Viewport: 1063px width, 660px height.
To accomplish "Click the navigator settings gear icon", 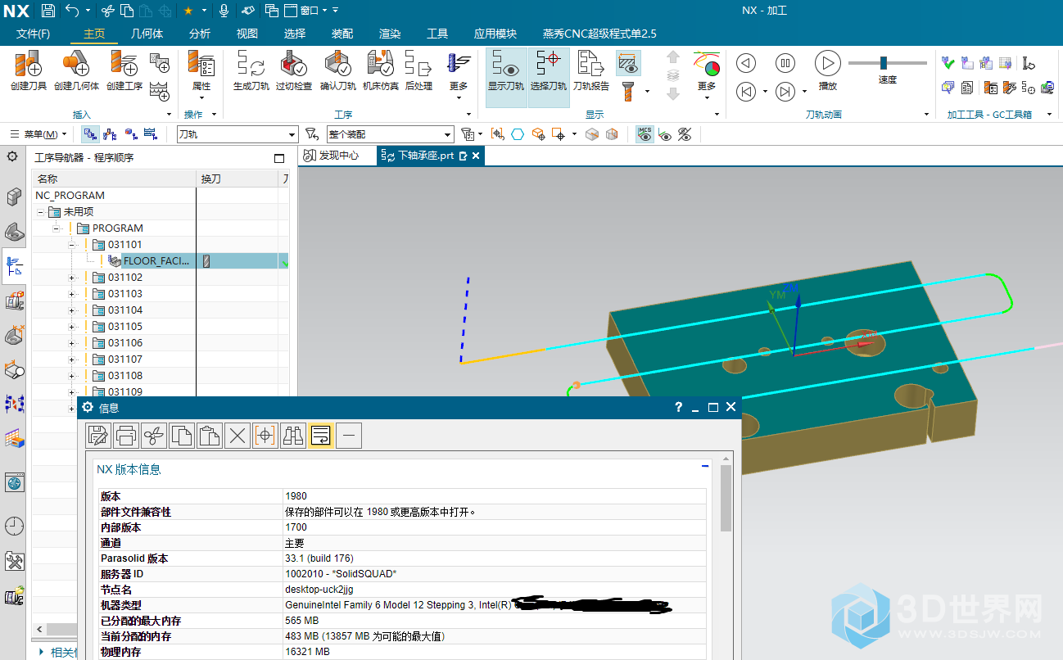I will (12, 156).
